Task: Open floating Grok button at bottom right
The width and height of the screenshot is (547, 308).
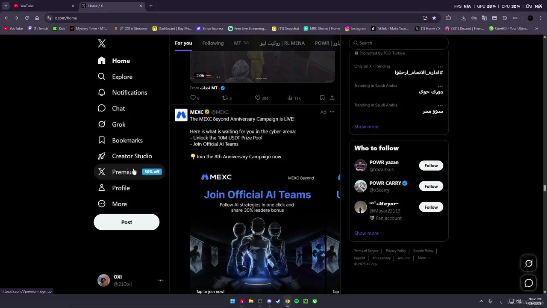Action: (x=529, y=264)
